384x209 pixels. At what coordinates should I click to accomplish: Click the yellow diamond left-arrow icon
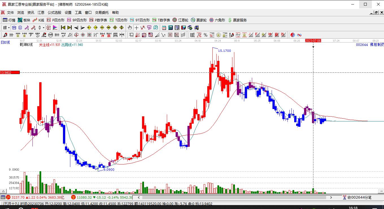[x=89, y=28]
